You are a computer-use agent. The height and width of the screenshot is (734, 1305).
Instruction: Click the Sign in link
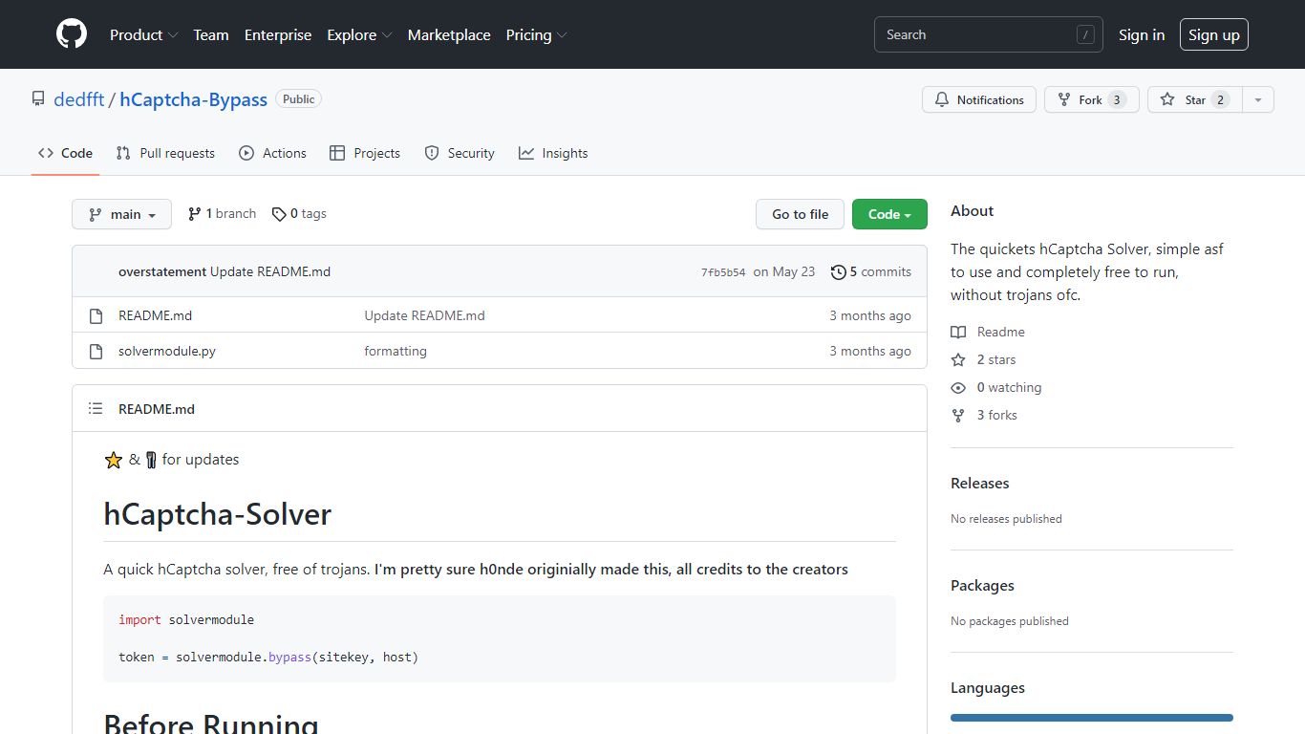pyautogui.click(x=1142, y=34)
